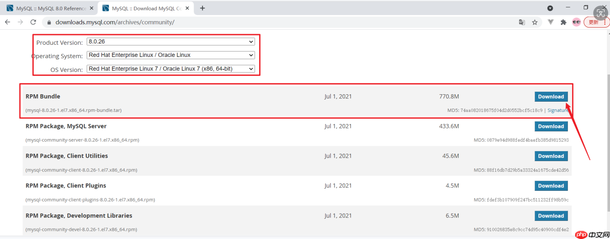Click the RPM Package, Development Libraries title
Image resolution: width=610 pixels, height=239 pixels.
pyautogui.click(x=79, y=215)
